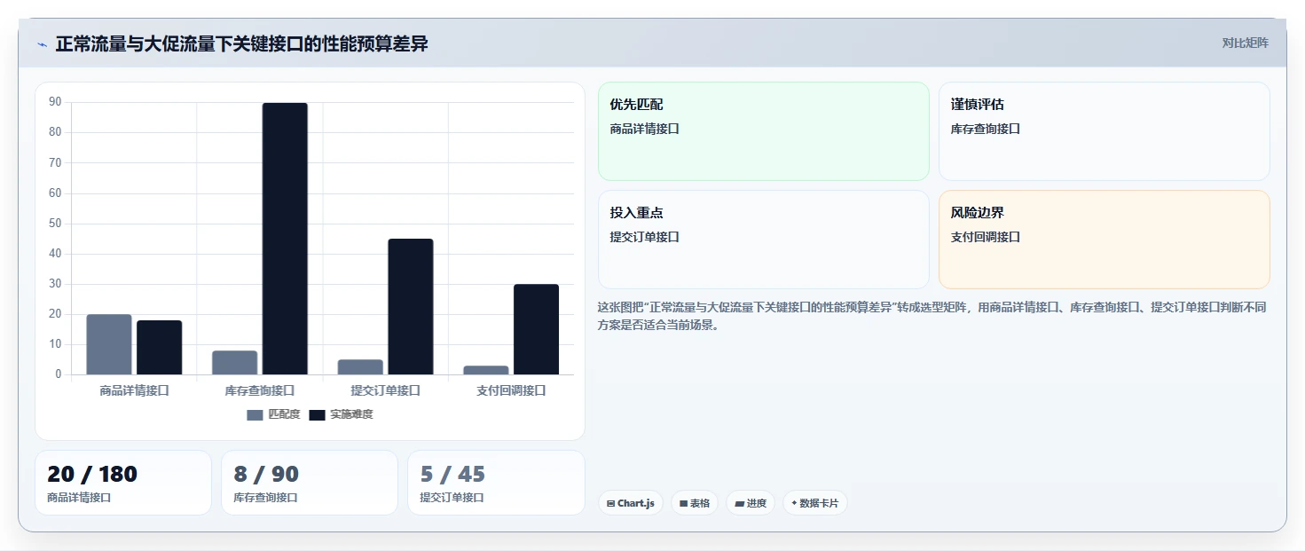The image size is (1305, 551).
Task: Click the 实施难度 legend color swatch
Action: pos(317,414)
